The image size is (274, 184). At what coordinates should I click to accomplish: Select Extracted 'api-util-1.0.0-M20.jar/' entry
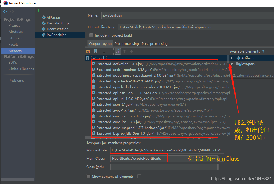pos(160,99)
